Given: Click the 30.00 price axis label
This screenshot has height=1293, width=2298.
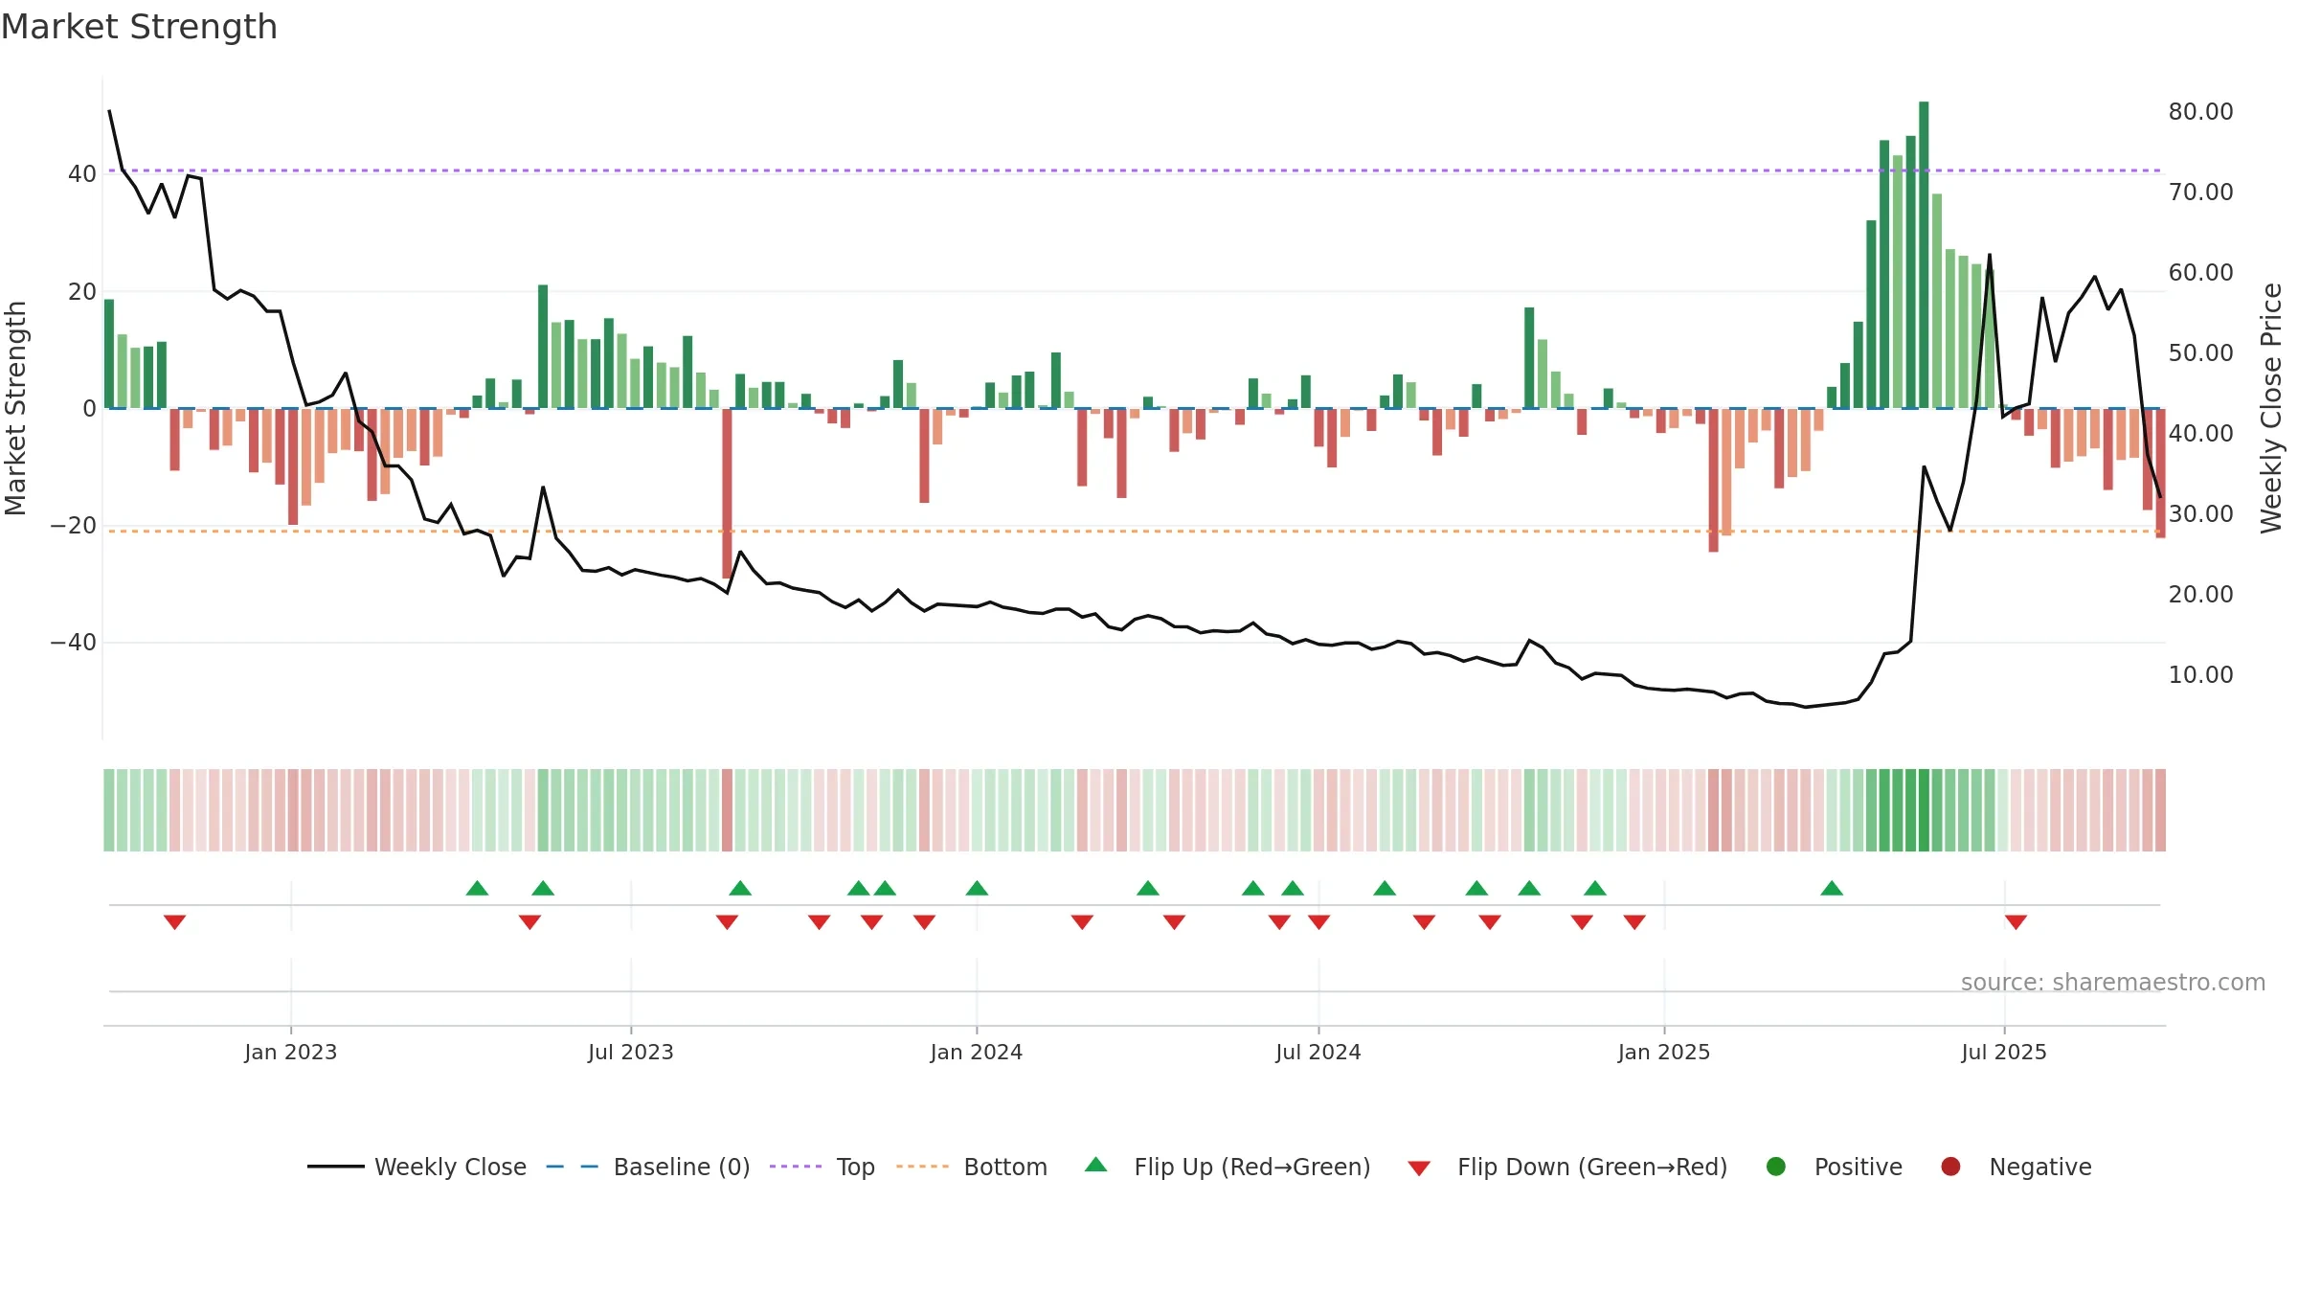Looking at the screenshot, I should (2200, 514).
